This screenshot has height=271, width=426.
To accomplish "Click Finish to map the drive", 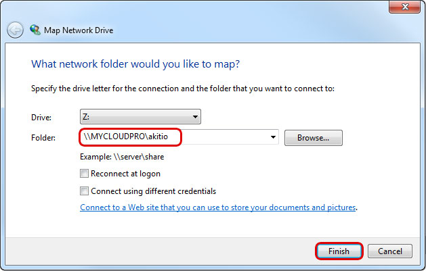I will pyautogui.click(x=339, y=251).
